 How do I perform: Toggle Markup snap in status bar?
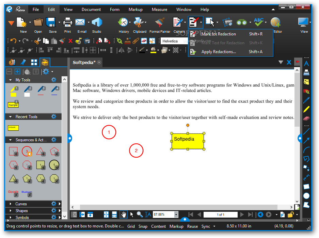(176, 226)
